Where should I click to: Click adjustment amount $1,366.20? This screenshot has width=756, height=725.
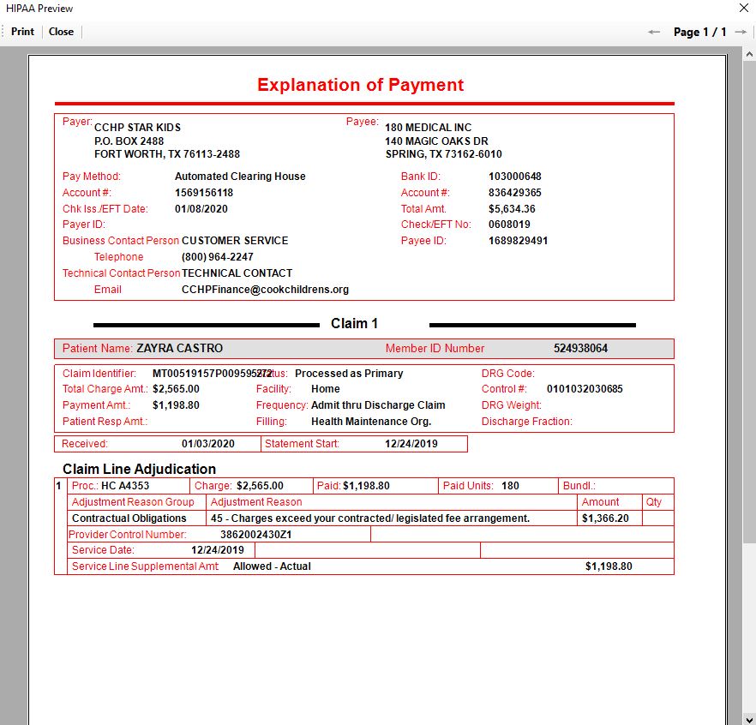[605, 518]
